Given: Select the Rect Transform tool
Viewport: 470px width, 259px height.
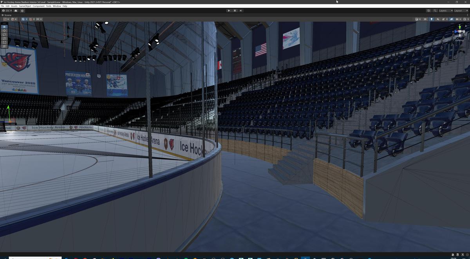Looking at the screenshot, I should click(4, 42).
